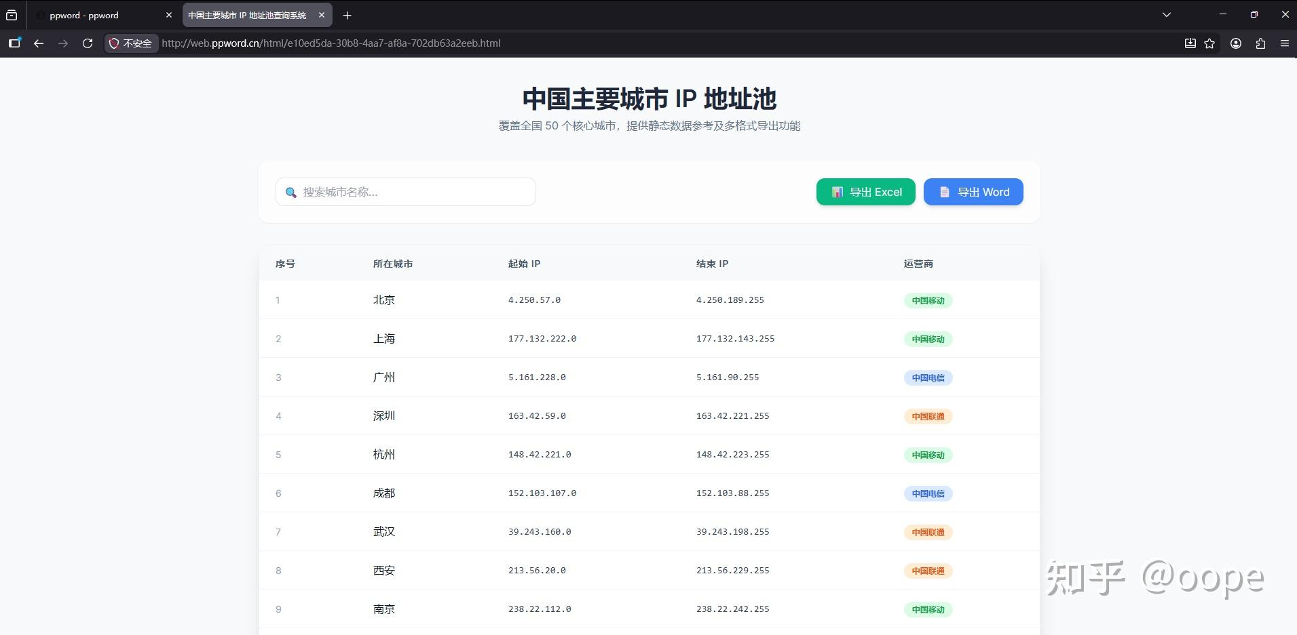Click end IP 39.243.198.255

[x=733, y=531]
